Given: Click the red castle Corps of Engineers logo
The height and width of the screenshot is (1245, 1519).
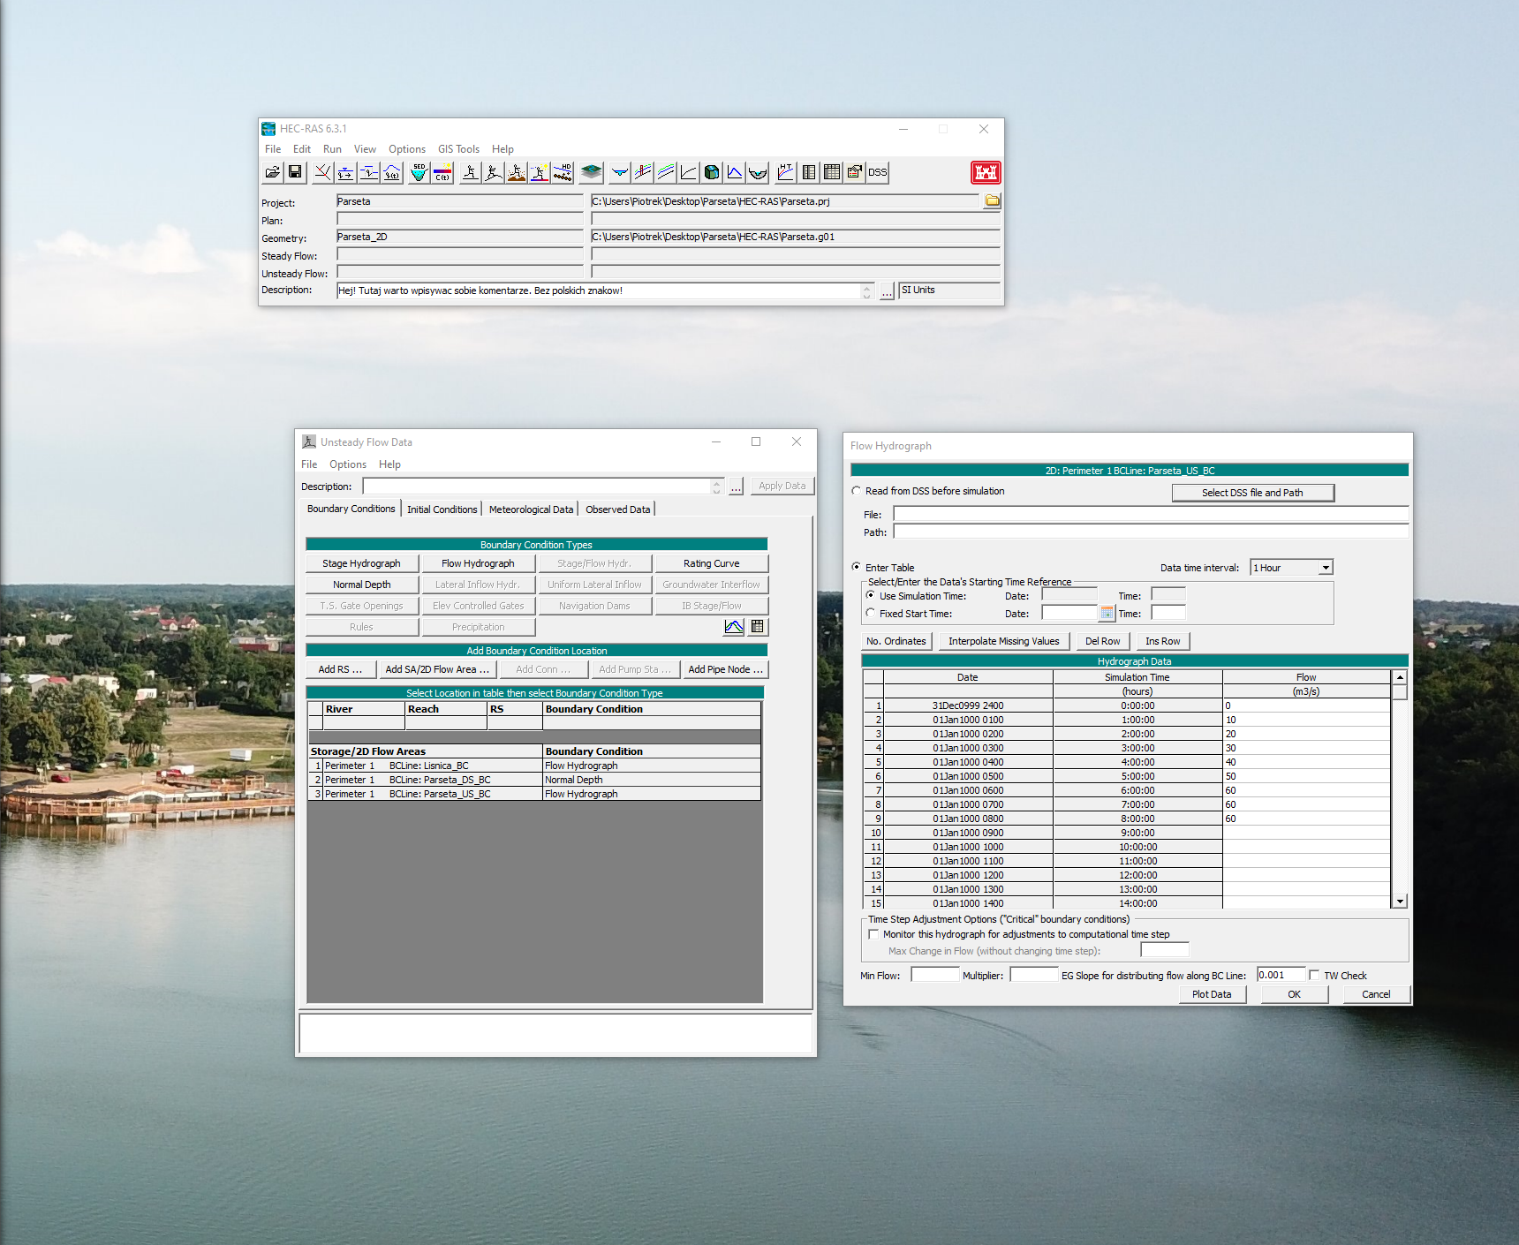Looking at the screenshot, I should 986,172.
